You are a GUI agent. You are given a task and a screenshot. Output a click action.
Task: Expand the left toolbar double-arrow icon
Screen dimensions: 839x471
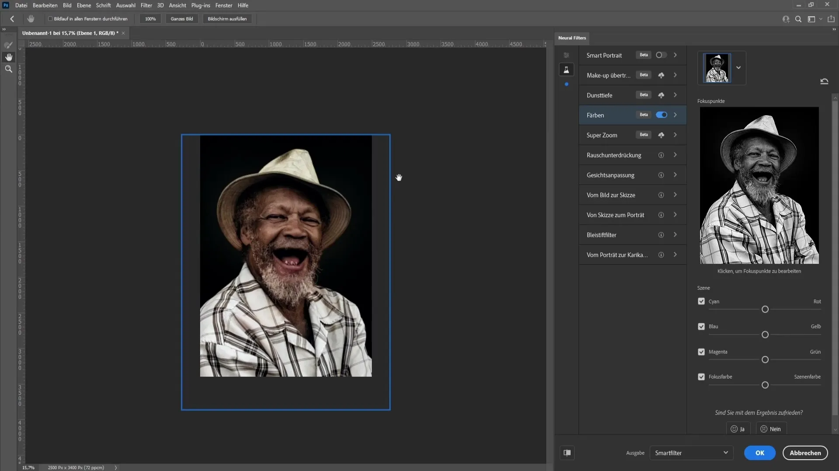point(4,29)
